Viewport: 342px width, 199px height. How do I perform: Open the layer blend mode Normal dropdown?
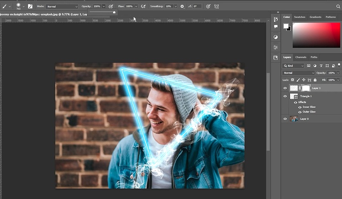click(x=299, y=73)
